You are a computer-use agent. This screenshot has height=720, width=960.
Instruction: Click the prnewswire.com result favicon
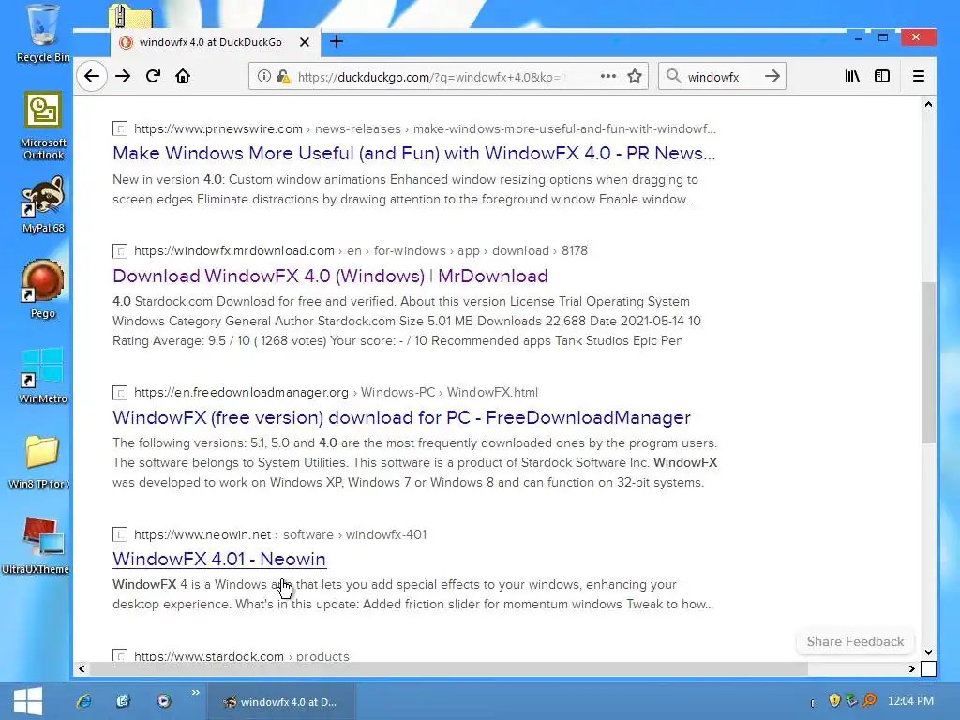[120, 129]
